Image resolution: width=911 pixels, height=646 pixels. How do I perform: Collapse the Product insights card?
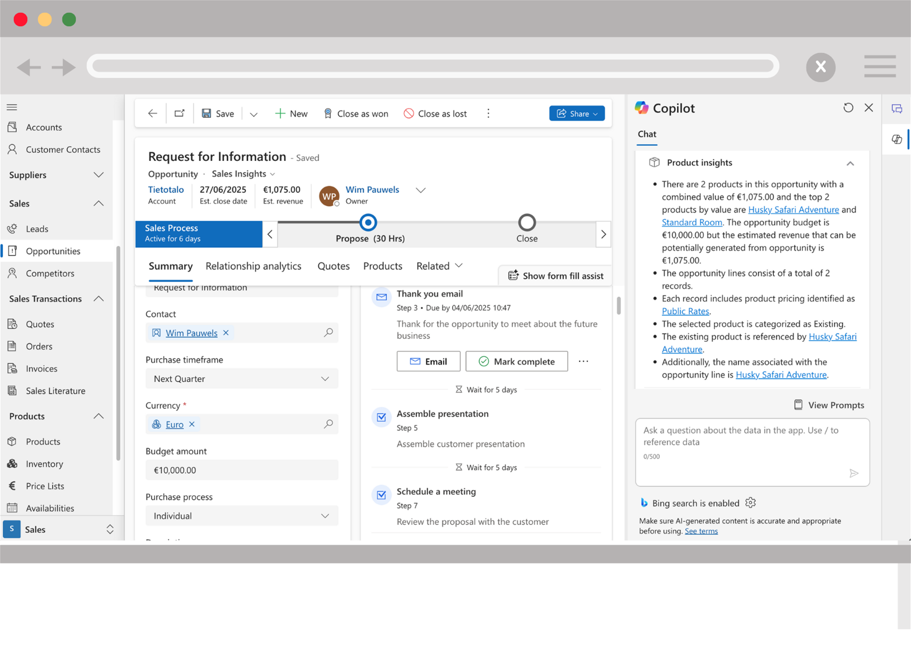[x=850, y=163]
